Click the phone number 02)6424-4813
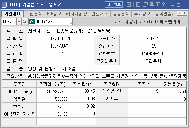Screen dimensions: 189x128 tap(153, 53)
